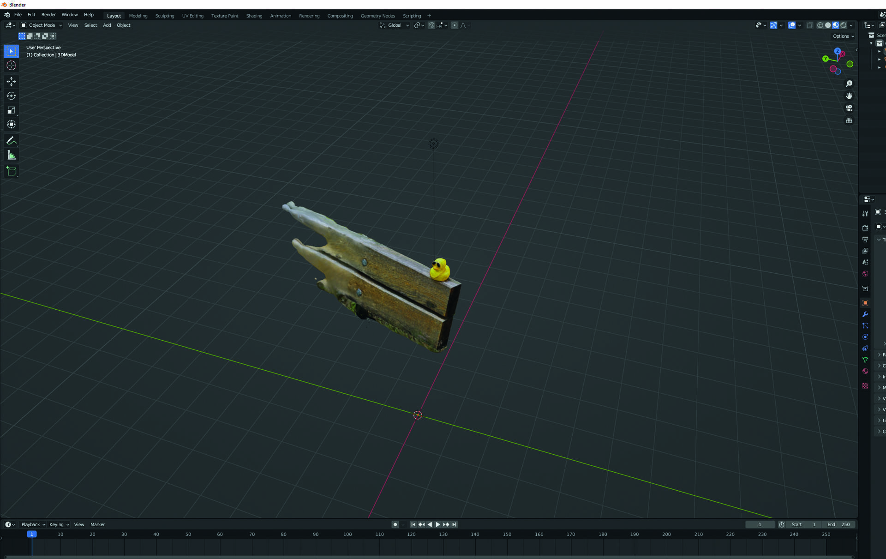
Task: Toggle snapping magnet in header
Action: [x=431, y=25]
